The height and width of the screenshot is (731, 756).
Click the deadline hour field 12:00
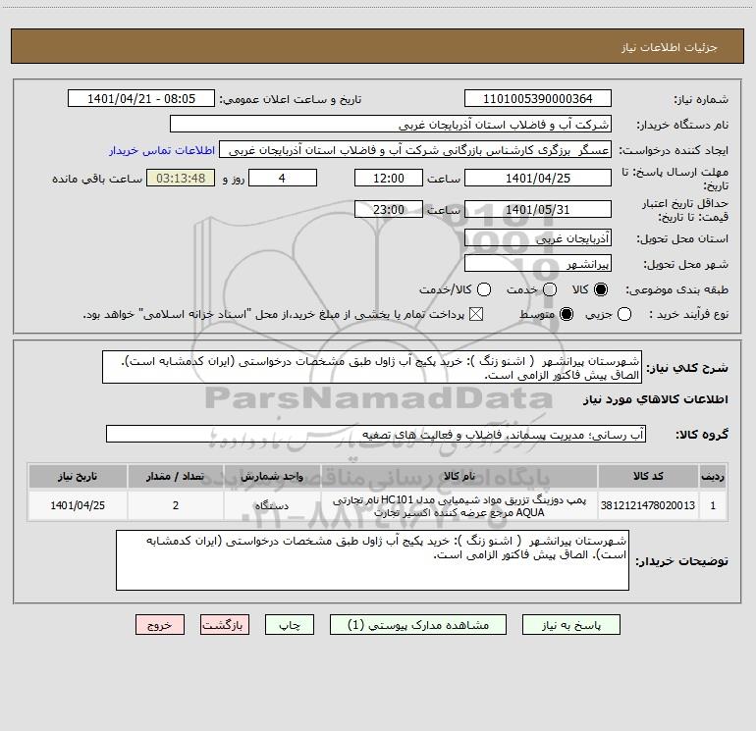click(x=389, y=178)
